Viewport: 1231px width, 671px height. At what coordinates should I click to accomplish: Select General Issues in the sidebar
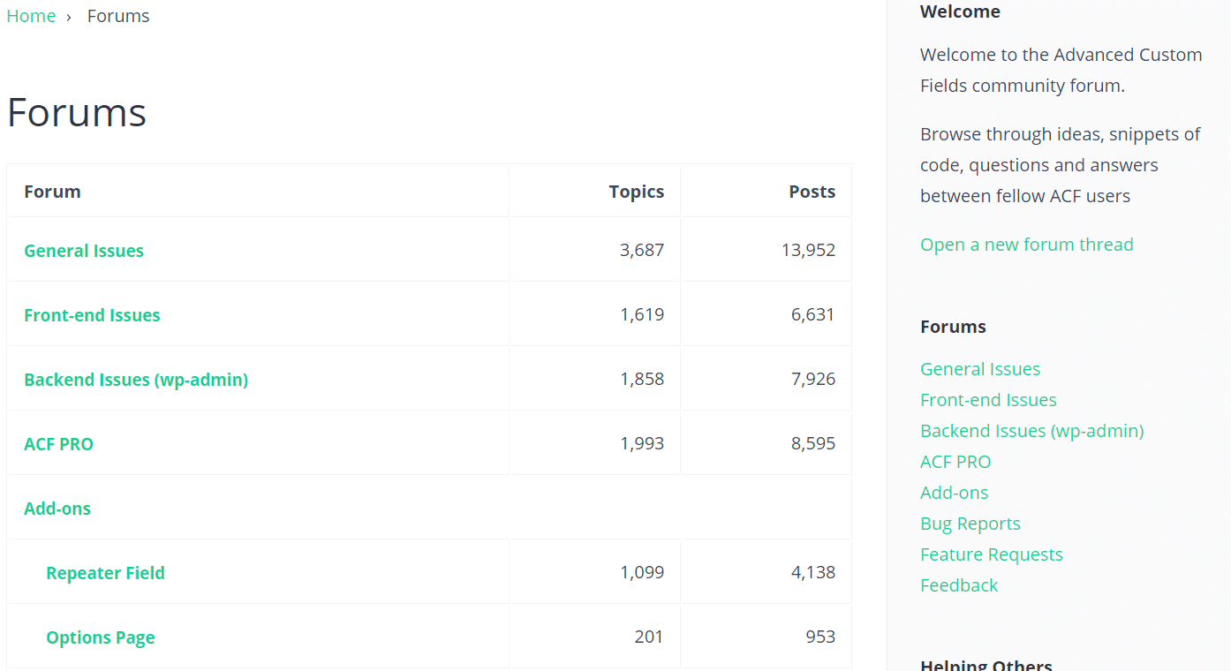pyautogui.click(x=980, y=369)
